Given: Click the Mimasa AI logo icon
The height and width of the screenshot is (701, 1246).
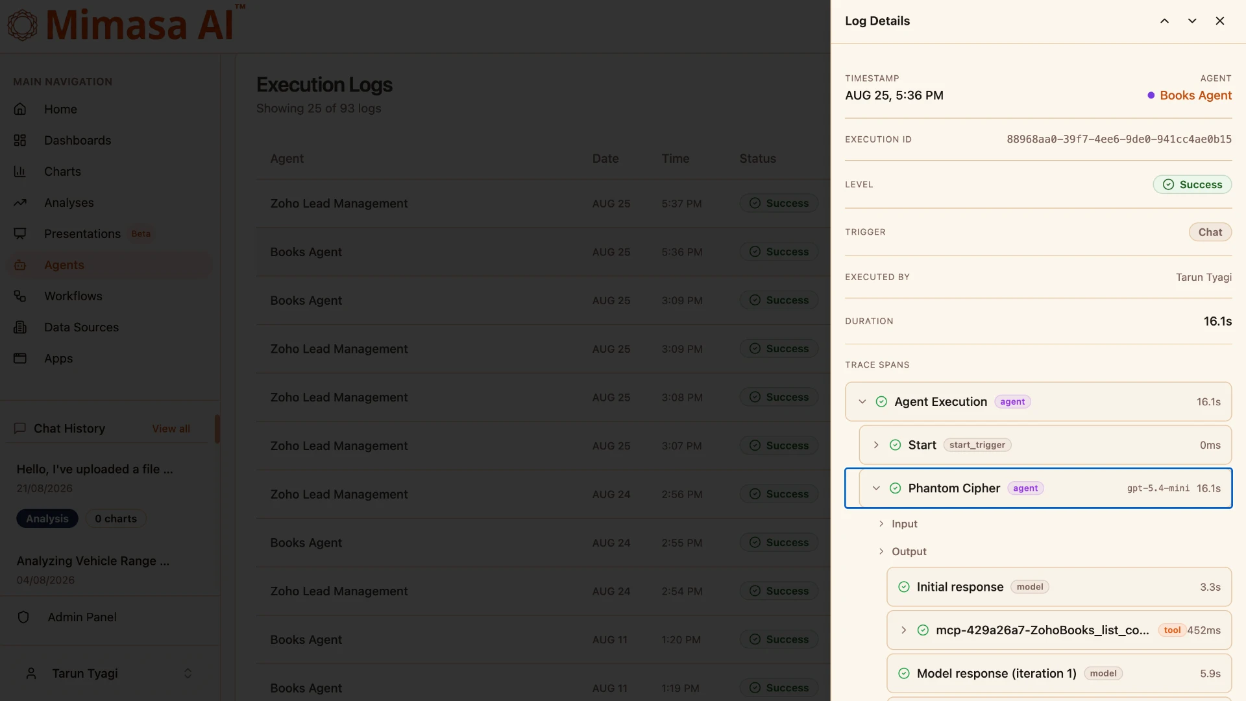Looking at the screenshot, I should coord(22,25).
